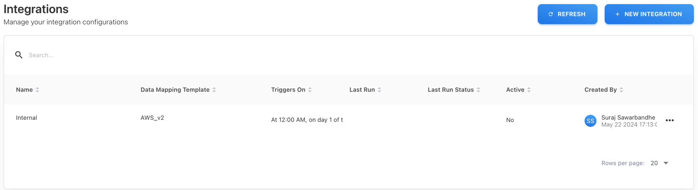Click the search magnifier icon
This screenshot has width=698, height=190.
[19, 55]
